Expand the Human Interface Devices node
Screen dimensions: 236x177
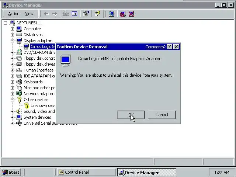tap(12, 70)
